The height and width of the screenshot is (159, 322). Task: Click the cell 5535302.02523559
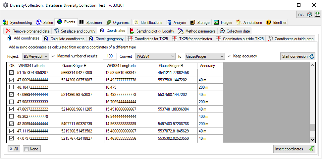coord(177,138)
